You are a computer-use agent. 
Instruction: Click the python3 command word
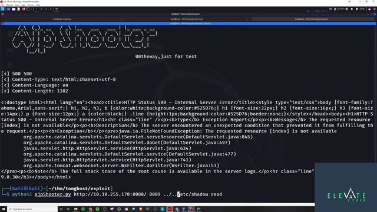pos(22,194)
